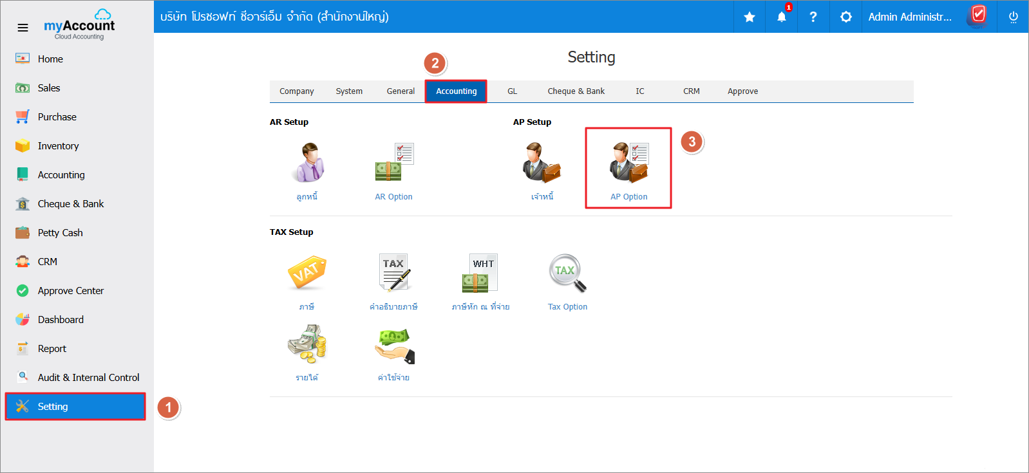Viewport: 1029px width, 473px height.
Task: Open the WHT withholding tax icon
Action: point(480,274)
